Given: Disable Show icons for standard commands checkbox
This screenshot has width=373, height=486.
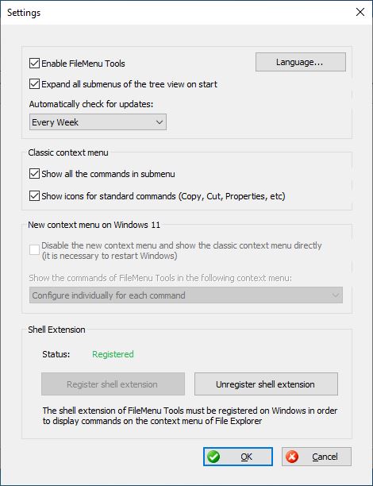Looking at the screenshot, I should 34,196.
